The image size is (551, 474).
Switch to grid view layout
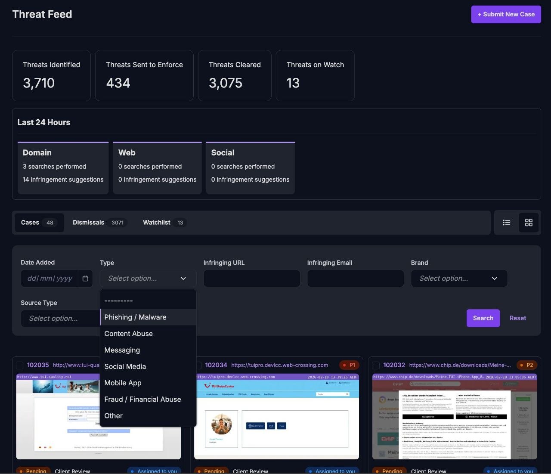(529, 223)
